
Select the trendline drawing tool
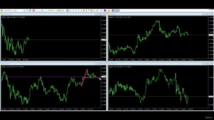point(79,10)
